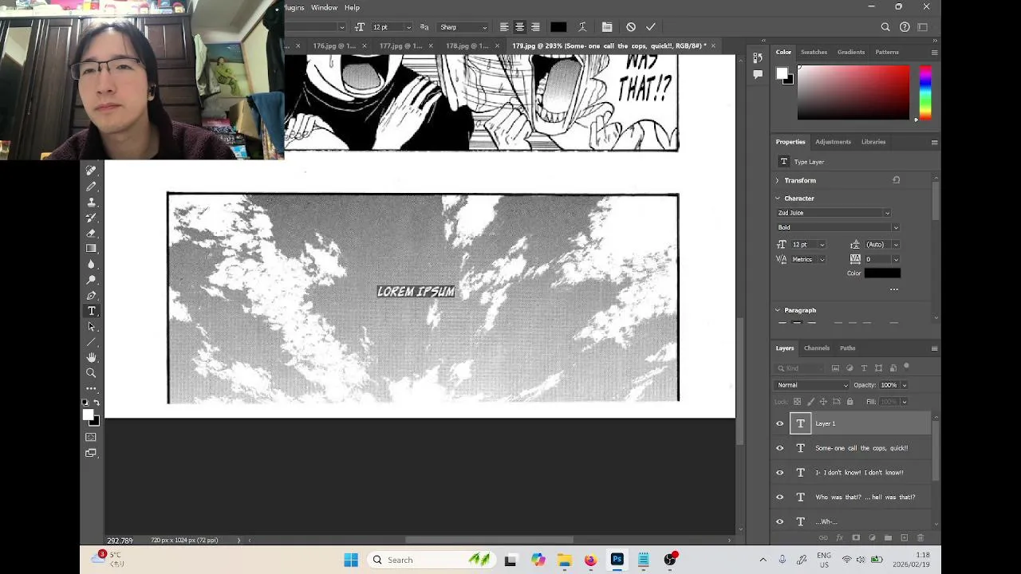Open Photoshop search magnifier icon
1021x574 pixels.
click(885, 27)
